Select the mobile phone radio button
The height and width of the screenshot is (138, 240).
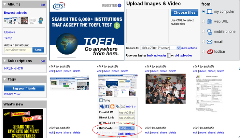203,32
